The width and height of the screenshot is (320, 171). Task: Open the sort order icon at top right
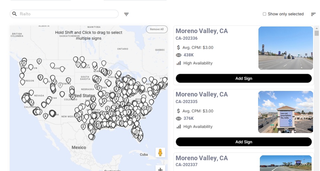tap(313, 14)
